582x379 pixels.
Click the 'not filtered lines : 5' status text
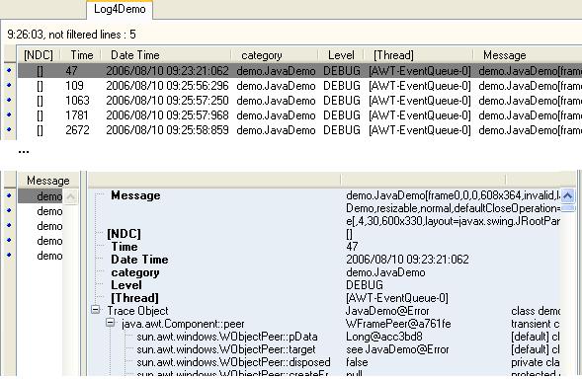[x=92, y=35]
